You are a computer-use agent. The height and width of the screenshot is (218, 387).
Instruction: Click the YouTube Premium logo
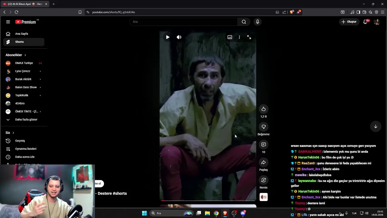tap(26, 22)
